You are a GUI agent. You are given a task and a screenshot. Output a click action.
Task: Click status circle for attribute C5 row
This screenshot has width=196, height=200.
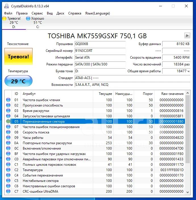[x=8, y=181]
